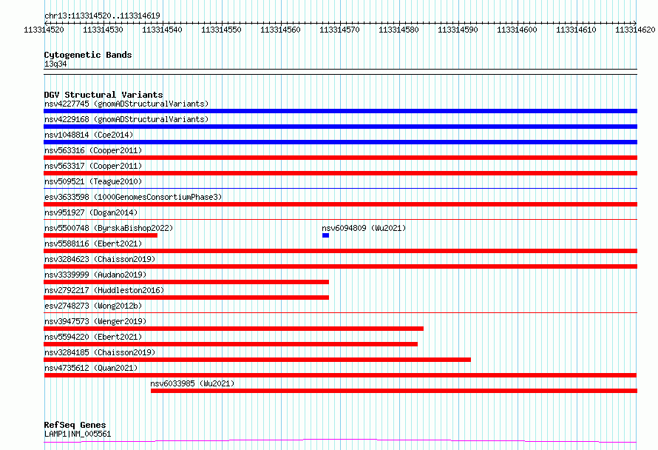The height and width of the screenshot is (450, 658).
Task: Click ruler position 113314610
Action: (576, 30)
